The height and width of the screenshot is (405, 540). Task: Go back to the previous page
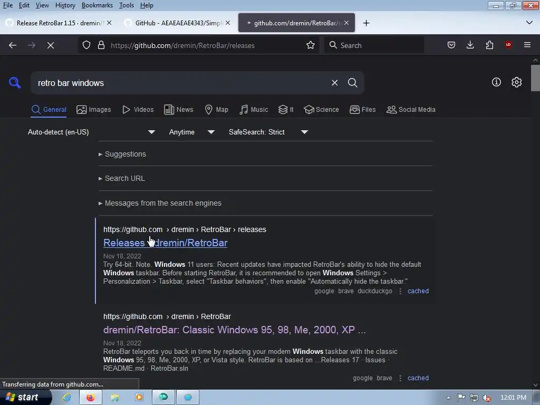13,45
